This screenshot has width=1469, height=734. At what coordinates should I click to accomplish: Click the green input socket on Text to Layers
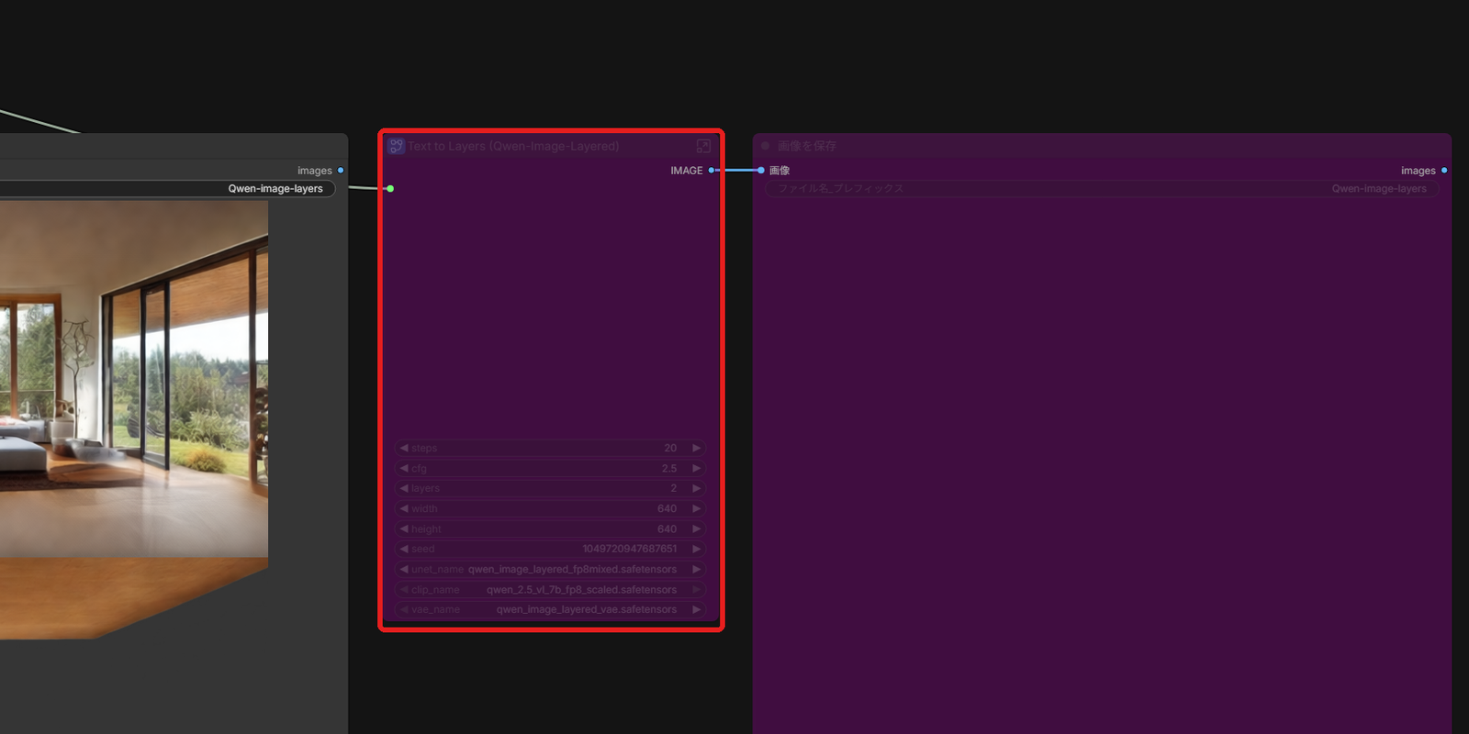tap(390, 189)
